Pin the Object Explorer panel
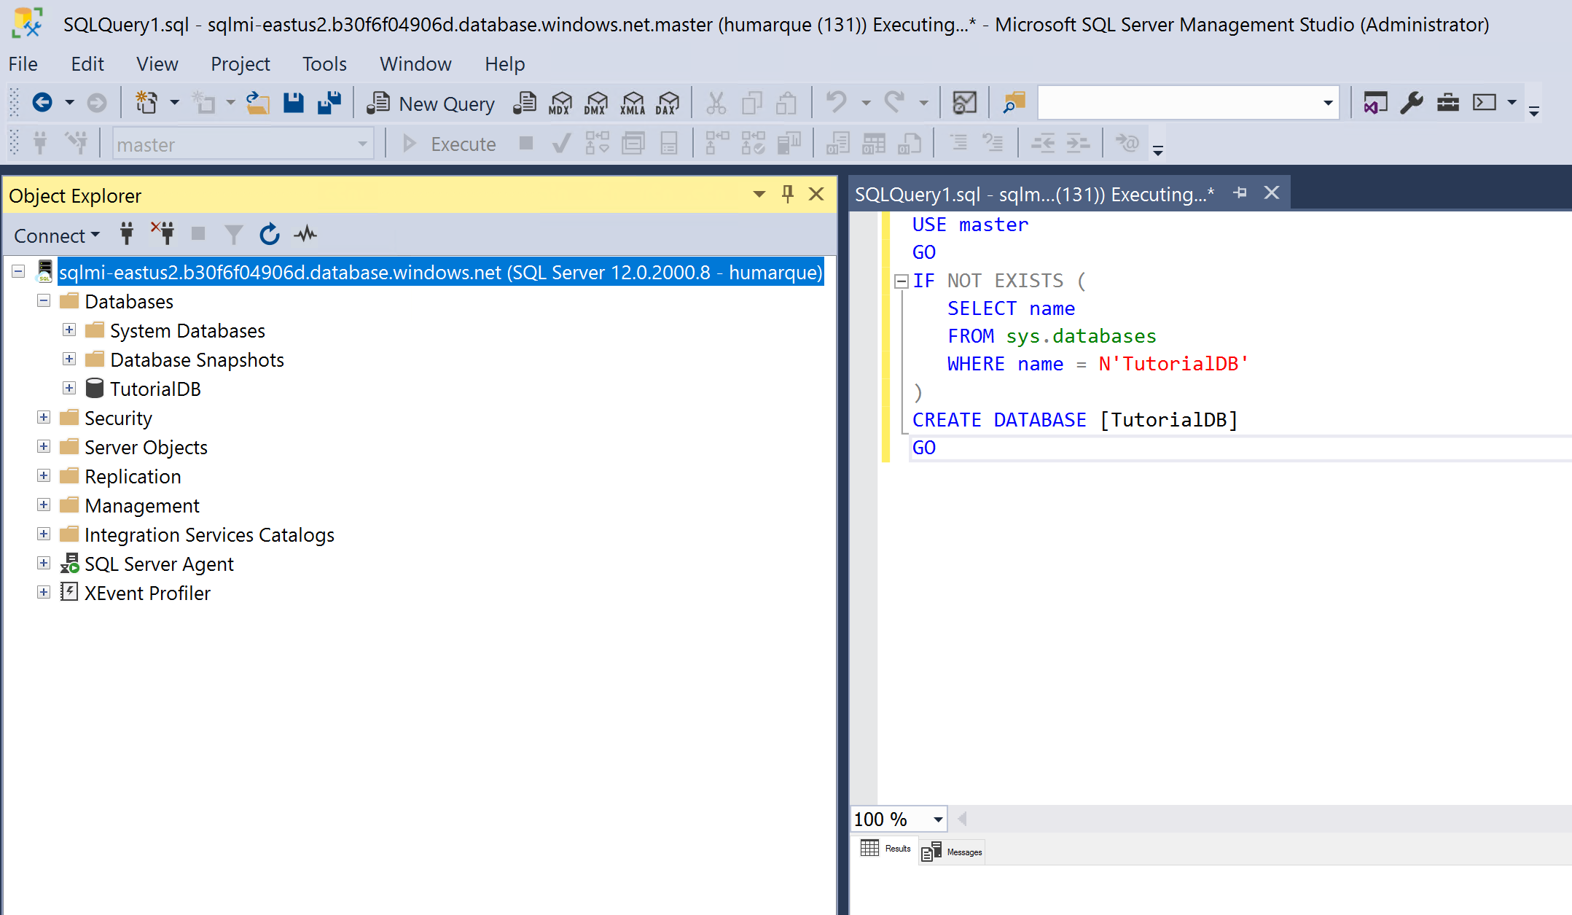1572x915 pixels. [787, 194]
